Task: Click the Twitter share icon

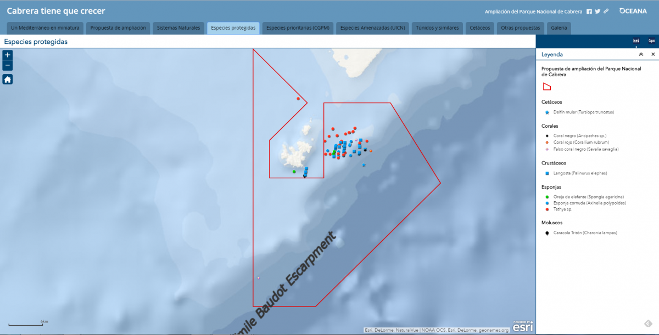Action: click(x=597, y=10)
